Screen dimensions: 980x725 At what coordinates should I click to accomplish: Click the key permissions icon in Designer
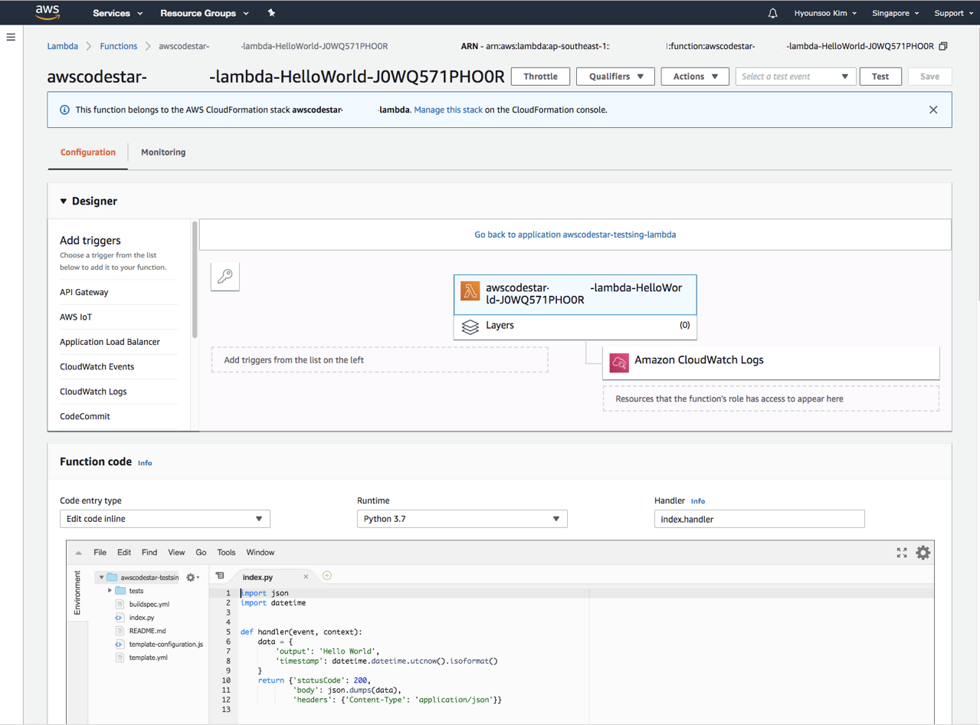click(225, 277)
